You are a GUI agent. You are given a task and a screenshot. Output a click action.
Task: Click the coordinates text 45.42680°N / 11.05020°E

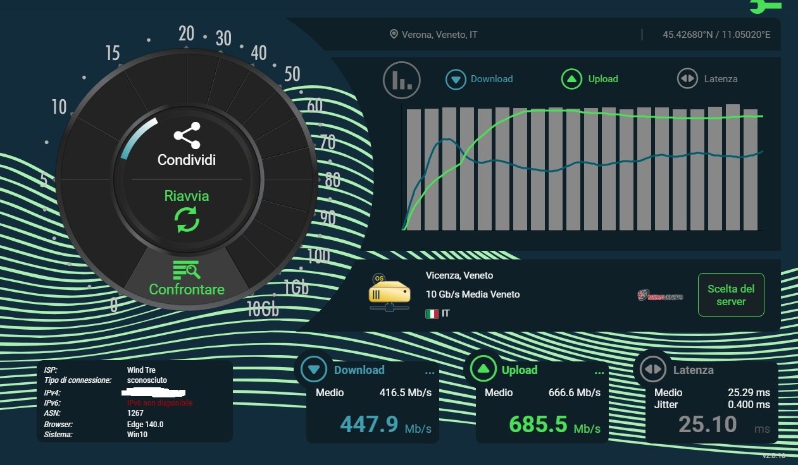click(716, 34)
